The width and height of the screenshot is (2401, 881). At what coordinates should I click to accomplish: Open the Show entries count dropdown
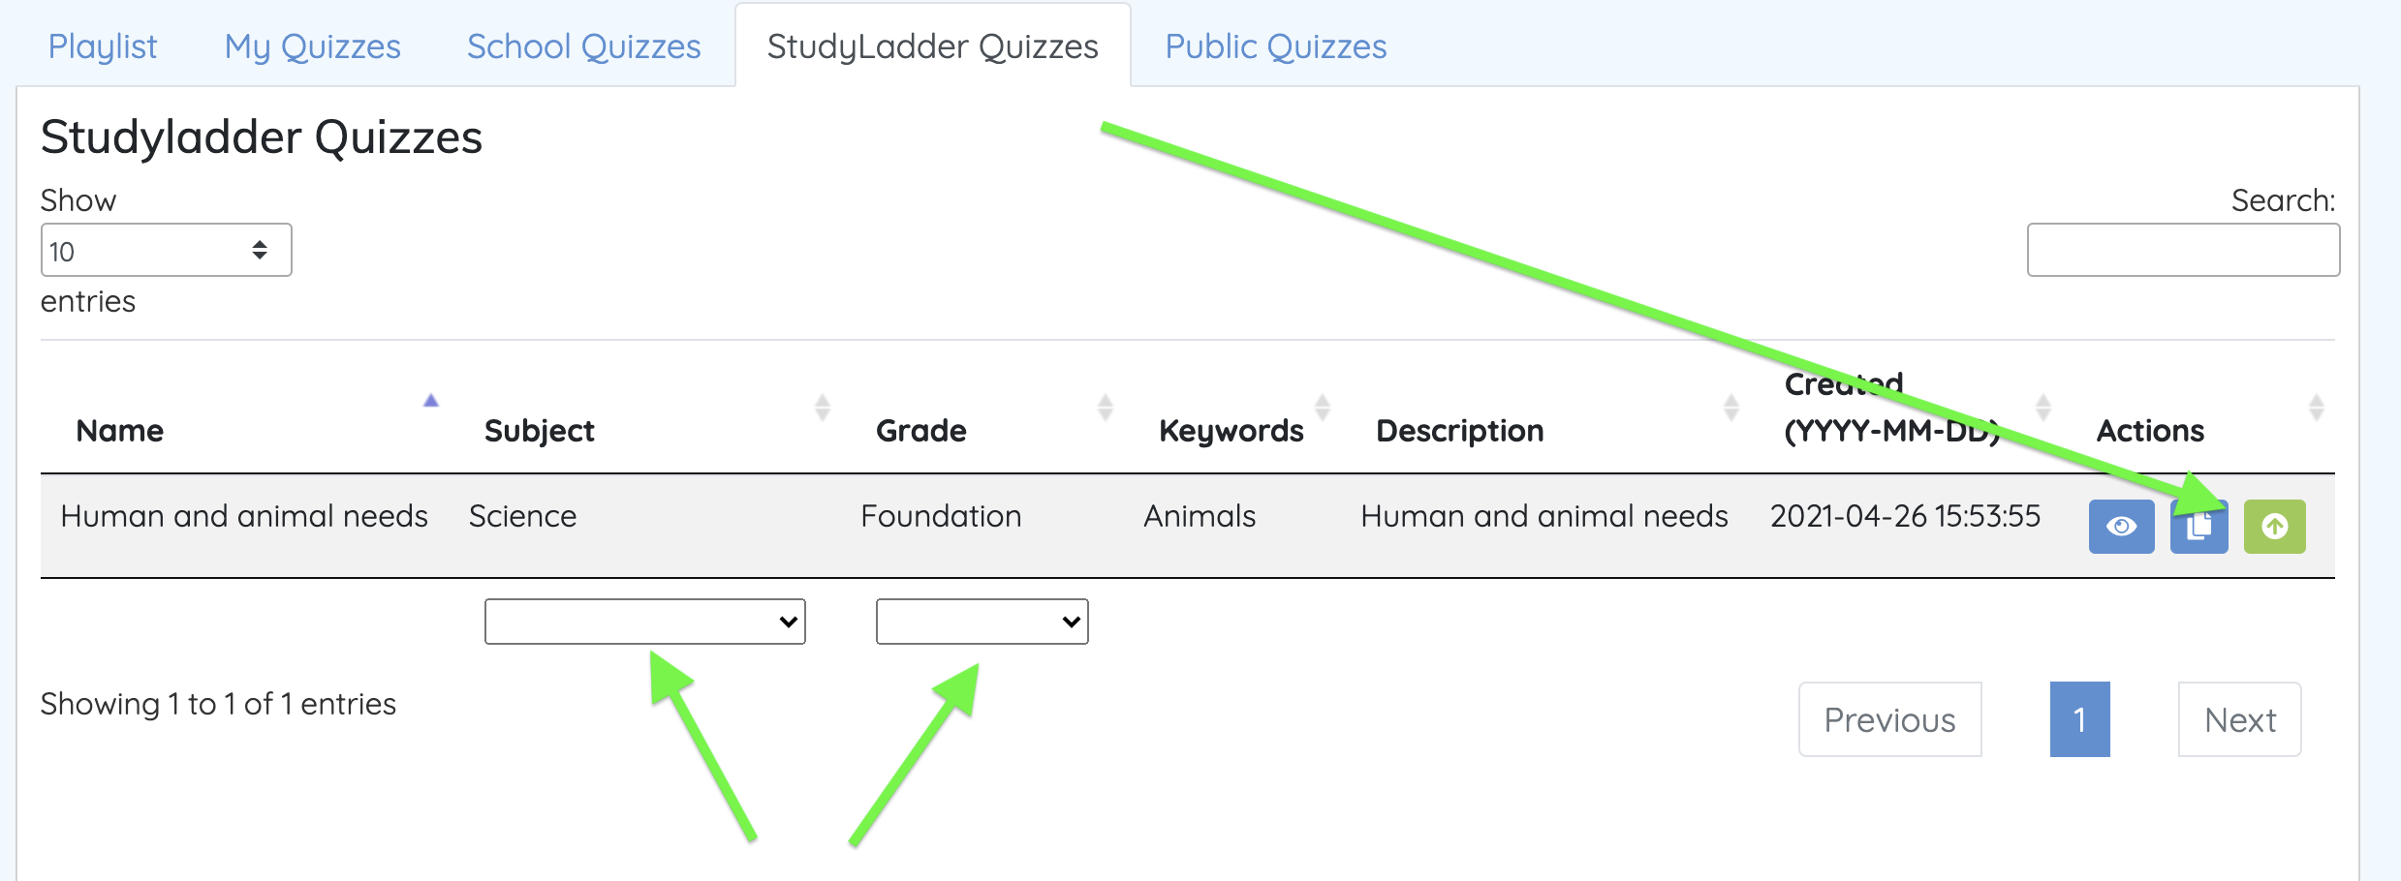166,251
